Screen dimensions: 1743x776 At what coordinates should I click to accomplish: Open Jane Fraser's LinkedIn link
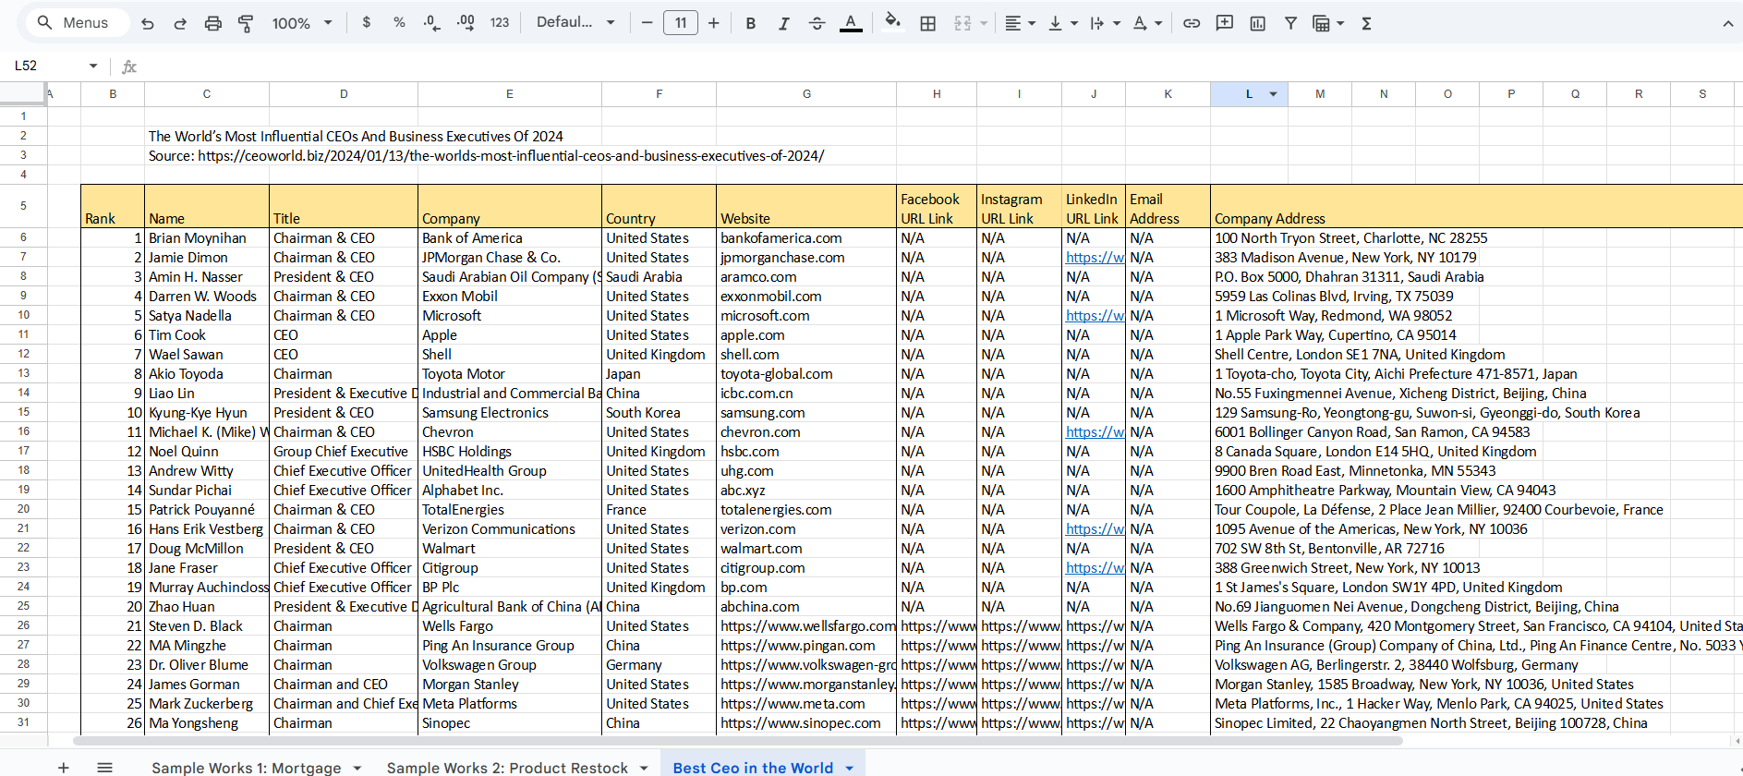pos(1095,568)
